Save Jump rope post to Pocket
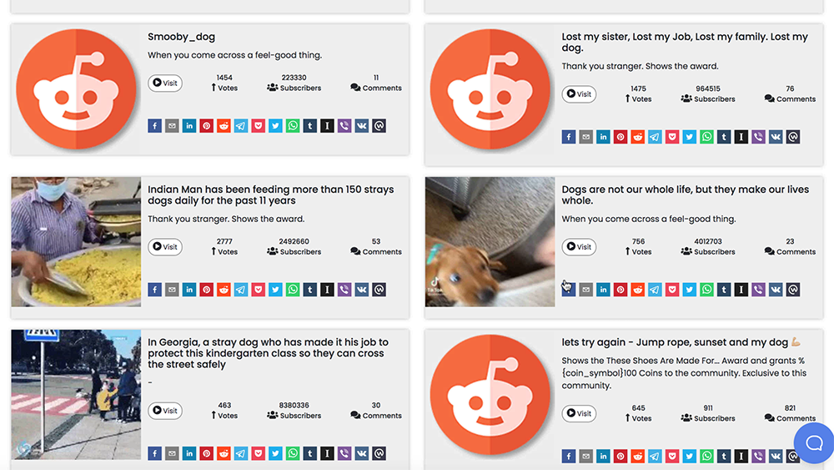The height and width of the screenshot is (470, 834). [x=672, y=456]
